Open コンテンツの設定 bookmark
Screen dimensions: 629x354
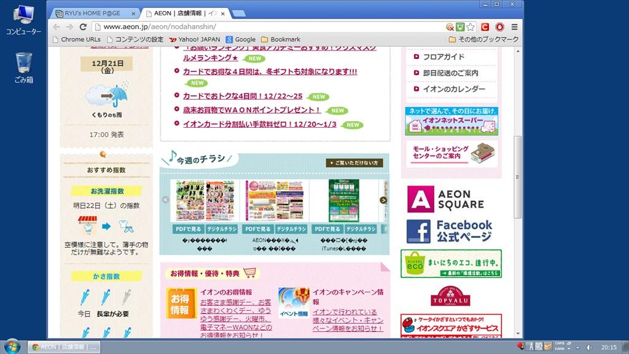pos(135,39)
